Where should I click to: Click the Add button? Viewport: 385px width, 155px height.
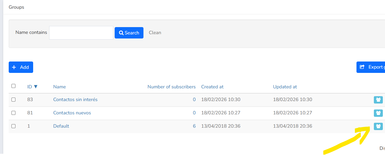click(21, 67)
